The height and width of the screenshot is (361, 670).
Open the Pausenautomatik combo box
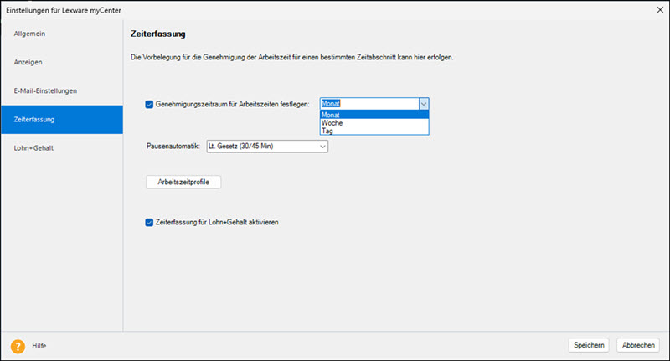click(x=267, y=147)
